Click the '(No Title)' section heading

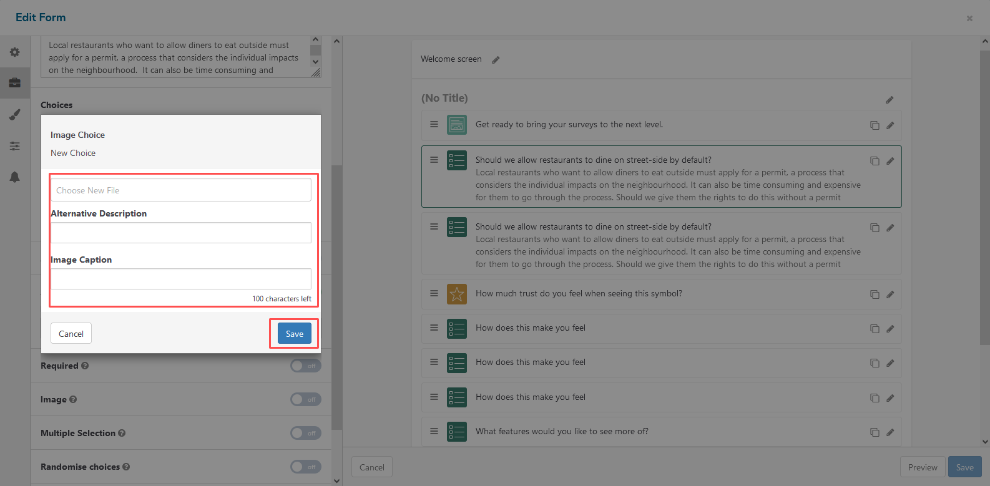(444, 98)
